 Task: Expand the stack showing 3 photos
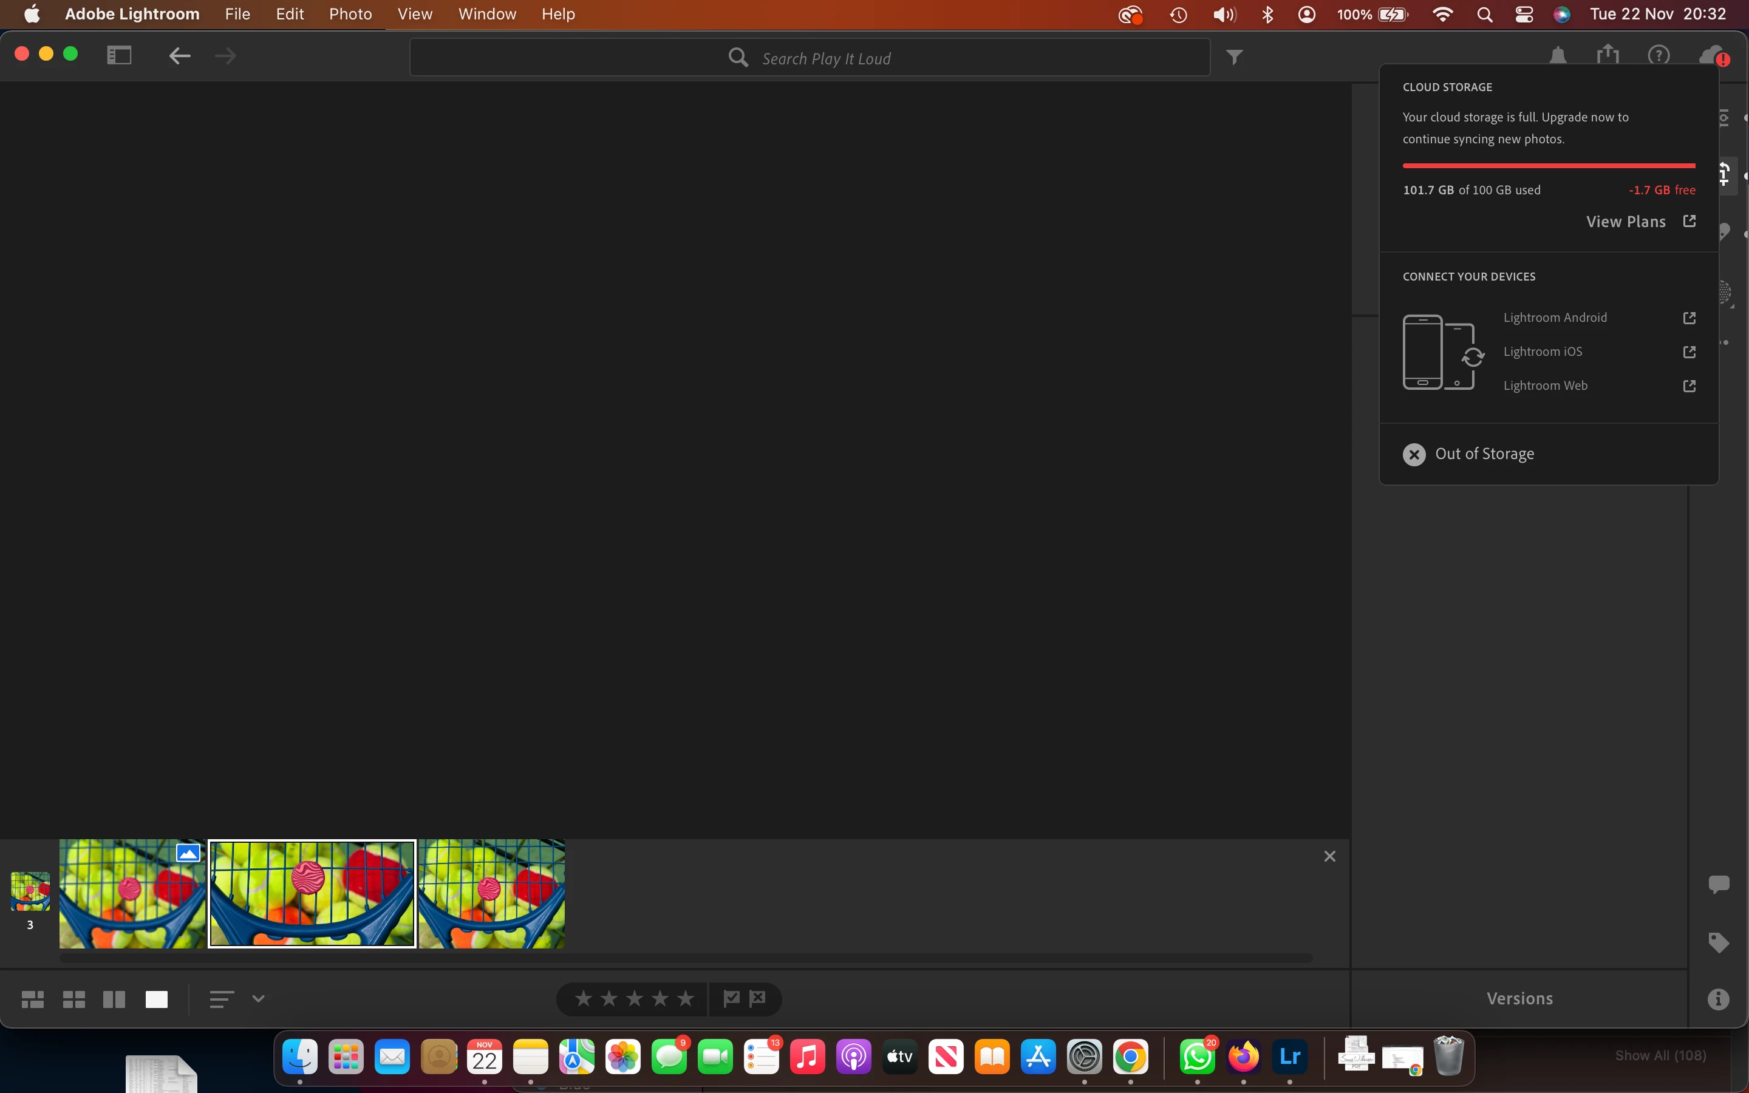(30, 892)
